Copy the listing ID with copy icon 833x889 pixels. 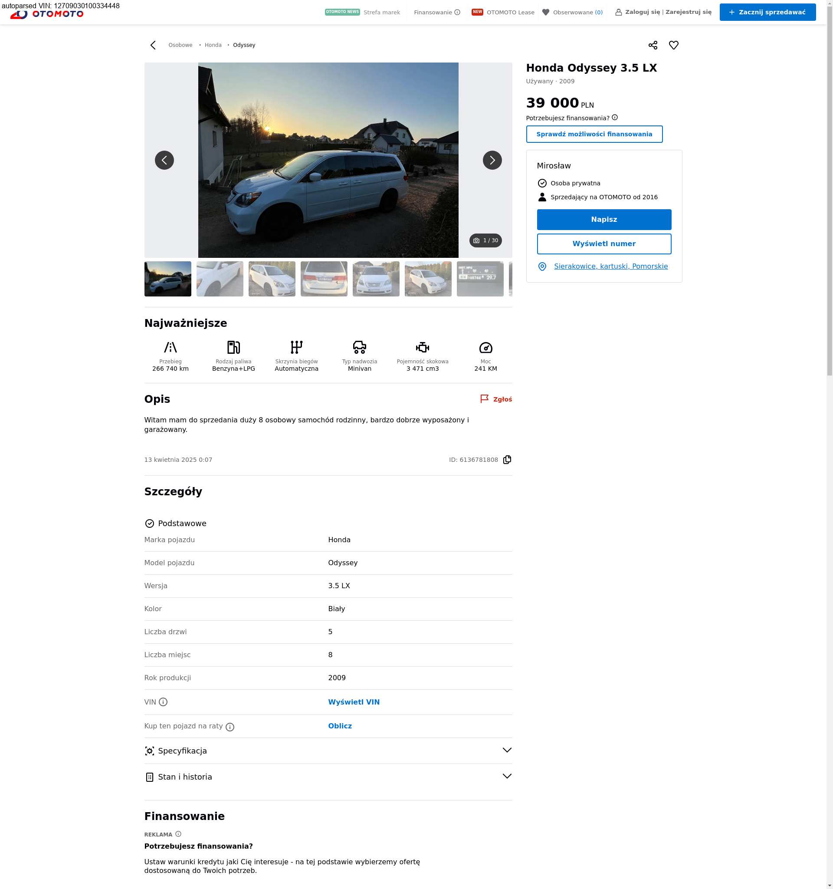[x=507, y=460]
